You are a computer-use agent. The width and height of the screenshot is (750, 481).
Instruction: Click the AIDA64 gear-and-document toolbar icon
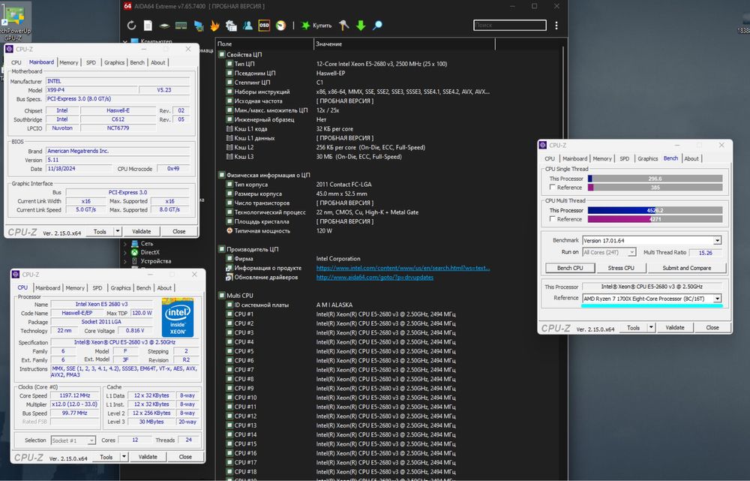[x=231, y=26]
